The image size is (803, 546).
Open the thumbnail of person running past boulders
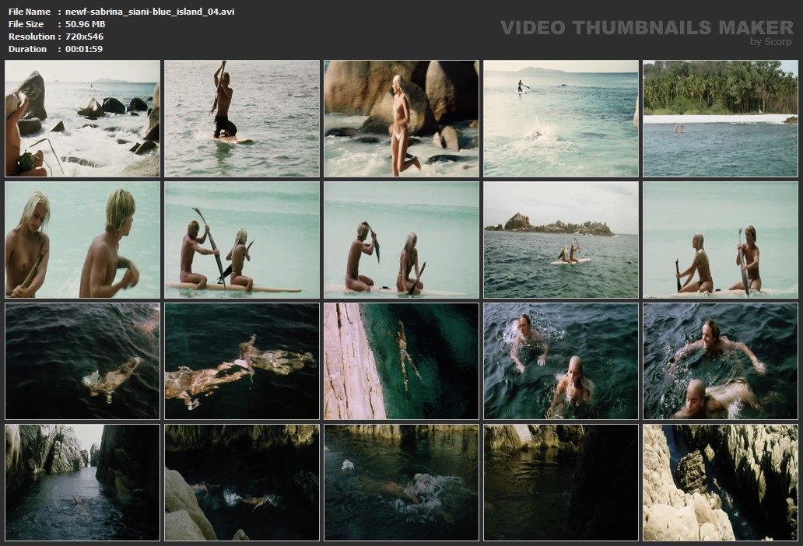[x=401, y=119]
